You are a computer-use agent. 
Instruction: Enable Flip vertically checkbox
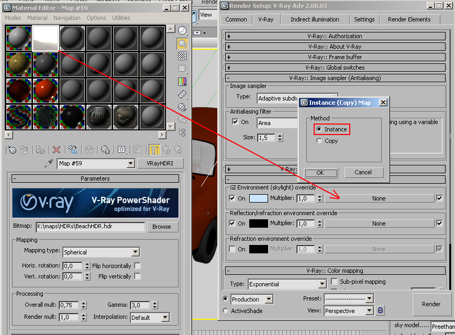tap(138, 276)
